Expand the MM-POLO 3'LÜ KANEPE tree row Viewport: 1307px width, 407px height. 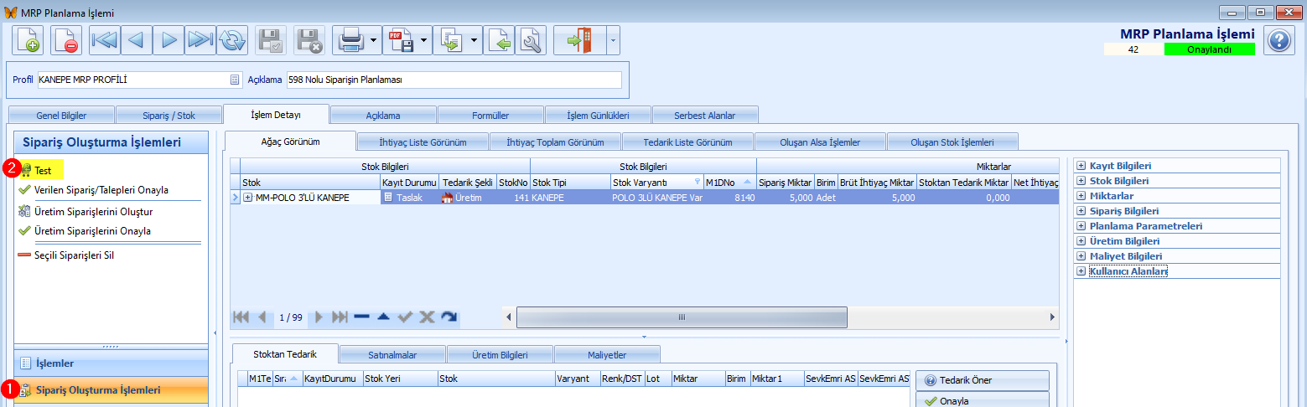click(248, 198)
